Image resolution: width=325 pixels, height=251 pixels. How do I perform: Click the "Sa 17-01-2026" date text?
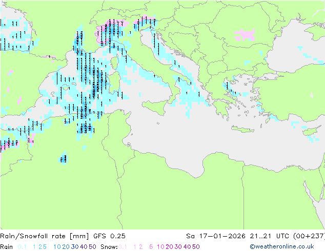216,236
